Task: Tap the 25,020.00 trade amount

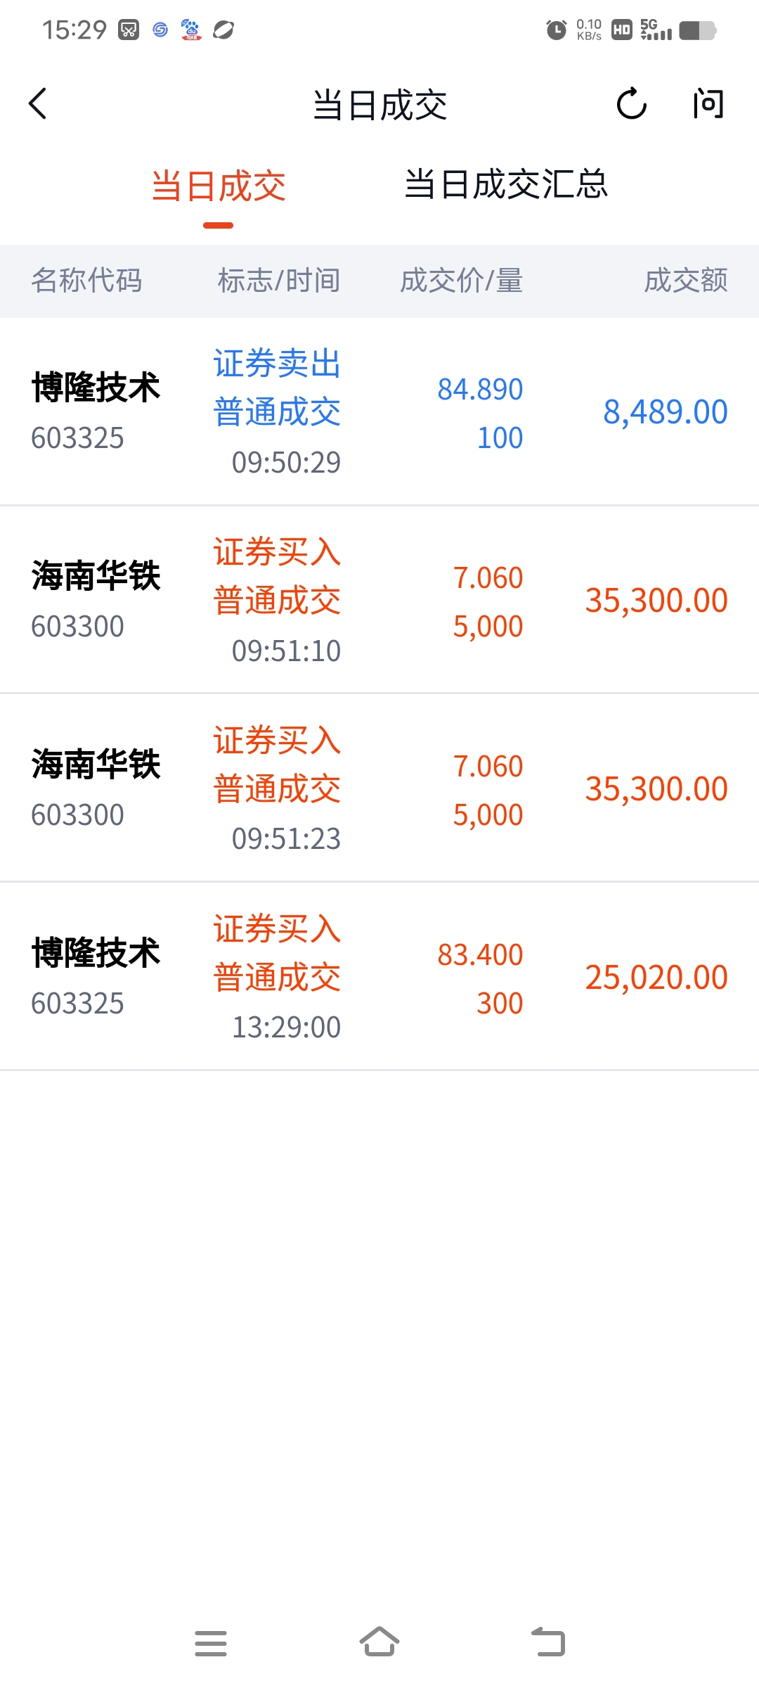Action: (656, 978)
